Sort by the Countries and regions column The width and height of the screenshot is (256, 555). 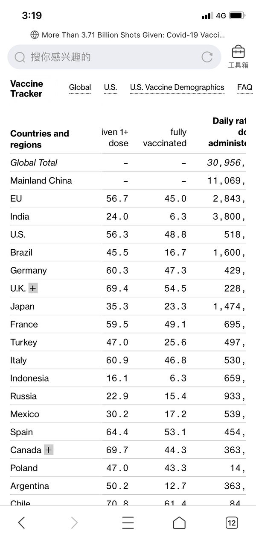tap(39, 139)
